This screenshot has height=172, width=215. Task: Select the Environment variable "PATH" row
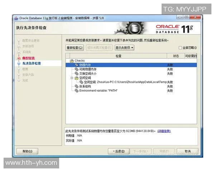pyautogui.click(x=131, y=91)
